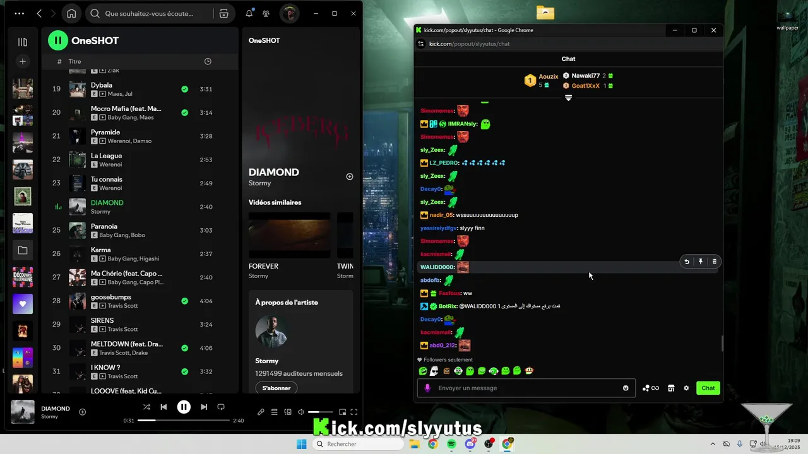Pin WALIDD000 message
Viewport: 808px width, 454px height.
click(x=701, y=262)
